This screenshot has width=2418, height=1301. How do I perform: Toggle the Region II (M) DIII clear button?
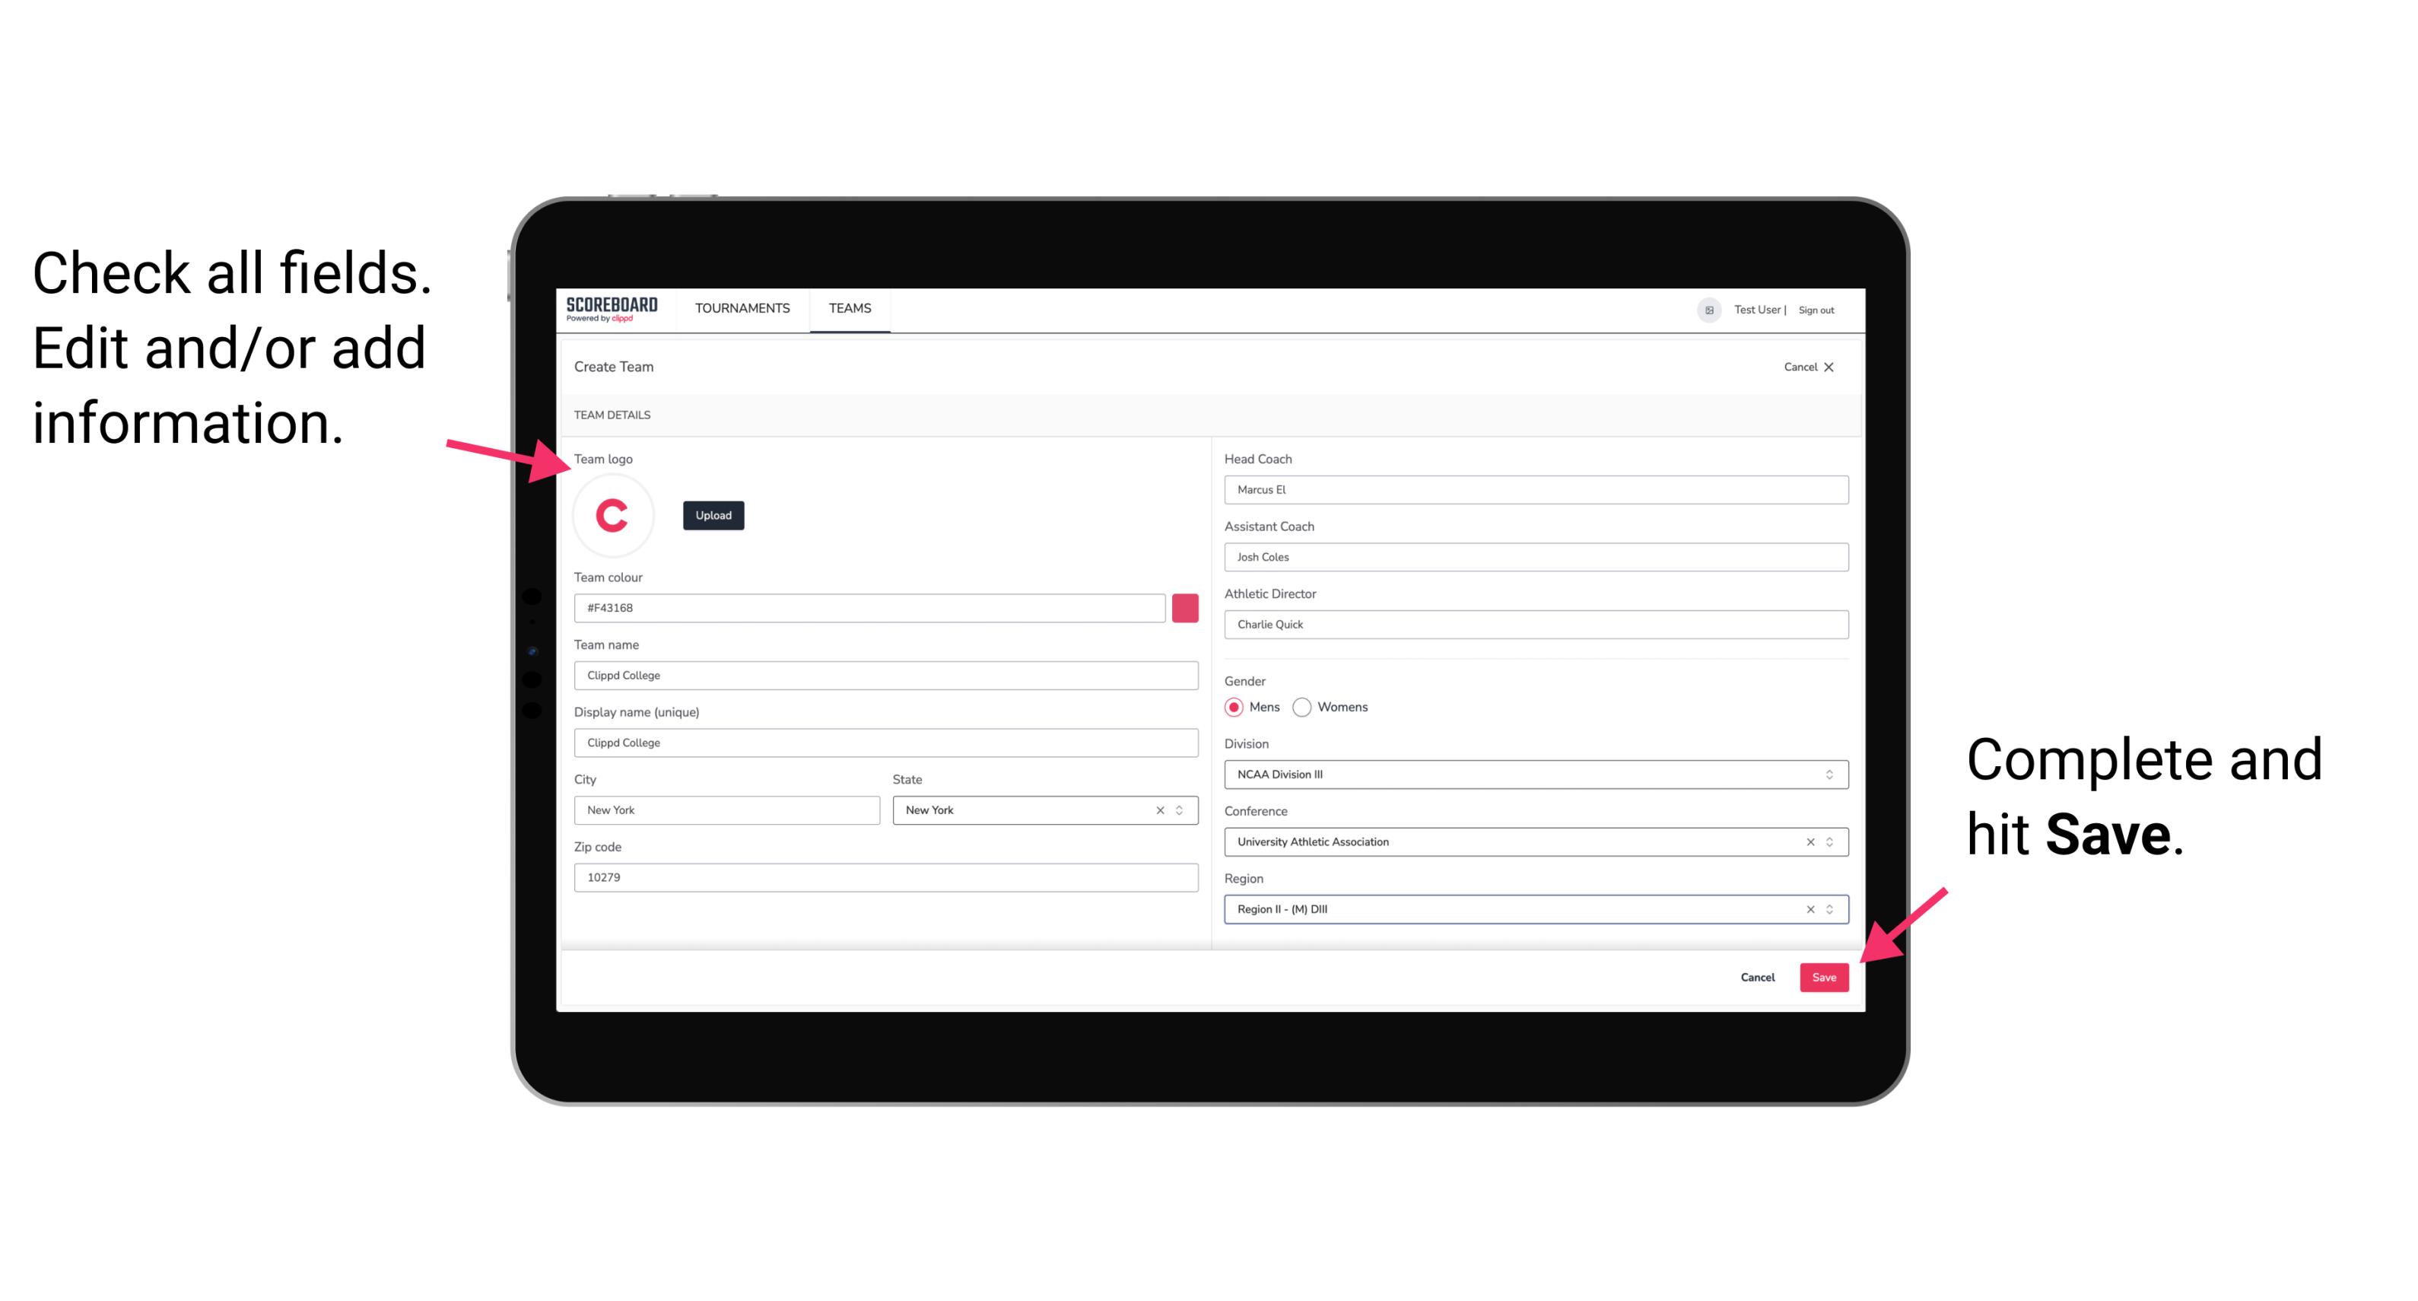[1808, 910]
